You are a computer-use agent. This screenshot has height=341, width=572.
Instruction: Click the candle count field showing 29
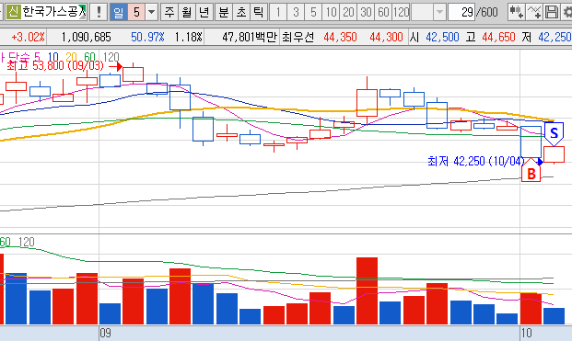(461, 12)
